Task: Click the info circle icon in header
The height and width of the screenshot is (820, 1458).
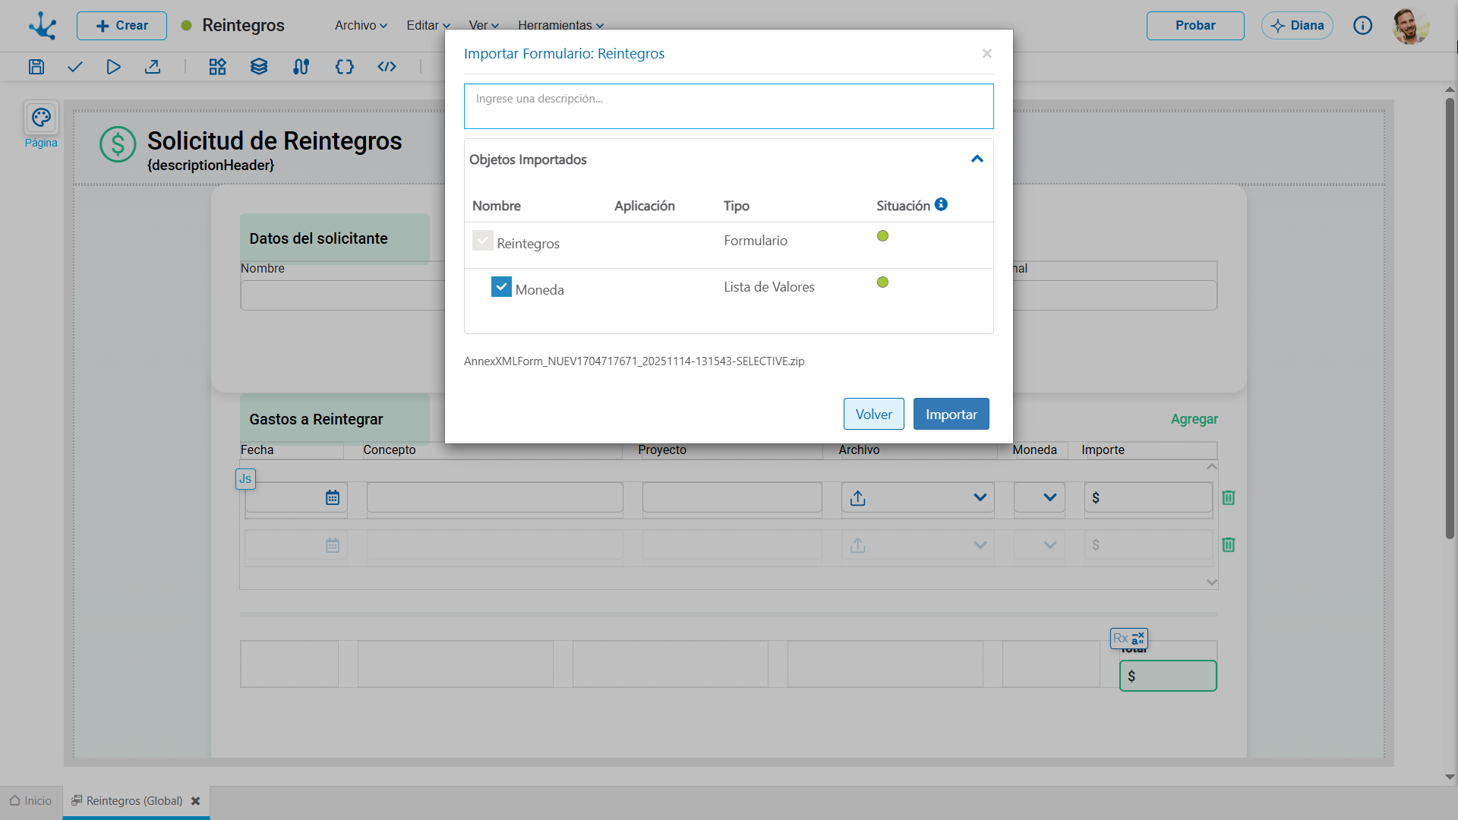Action: [1363, 26]
